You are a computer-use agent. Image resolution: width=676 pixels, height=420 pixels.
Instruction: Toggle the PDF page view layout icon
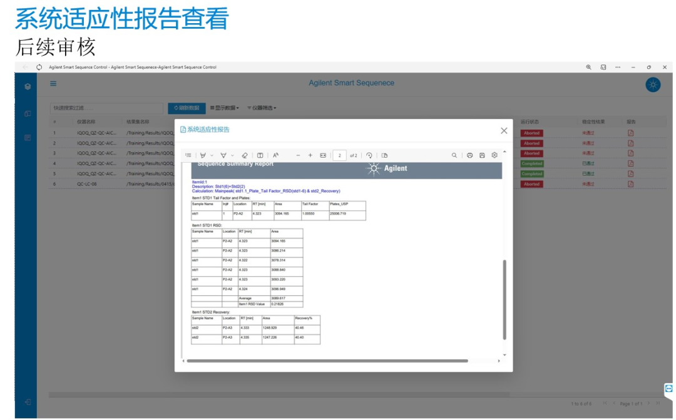click(x=260, y=155)
